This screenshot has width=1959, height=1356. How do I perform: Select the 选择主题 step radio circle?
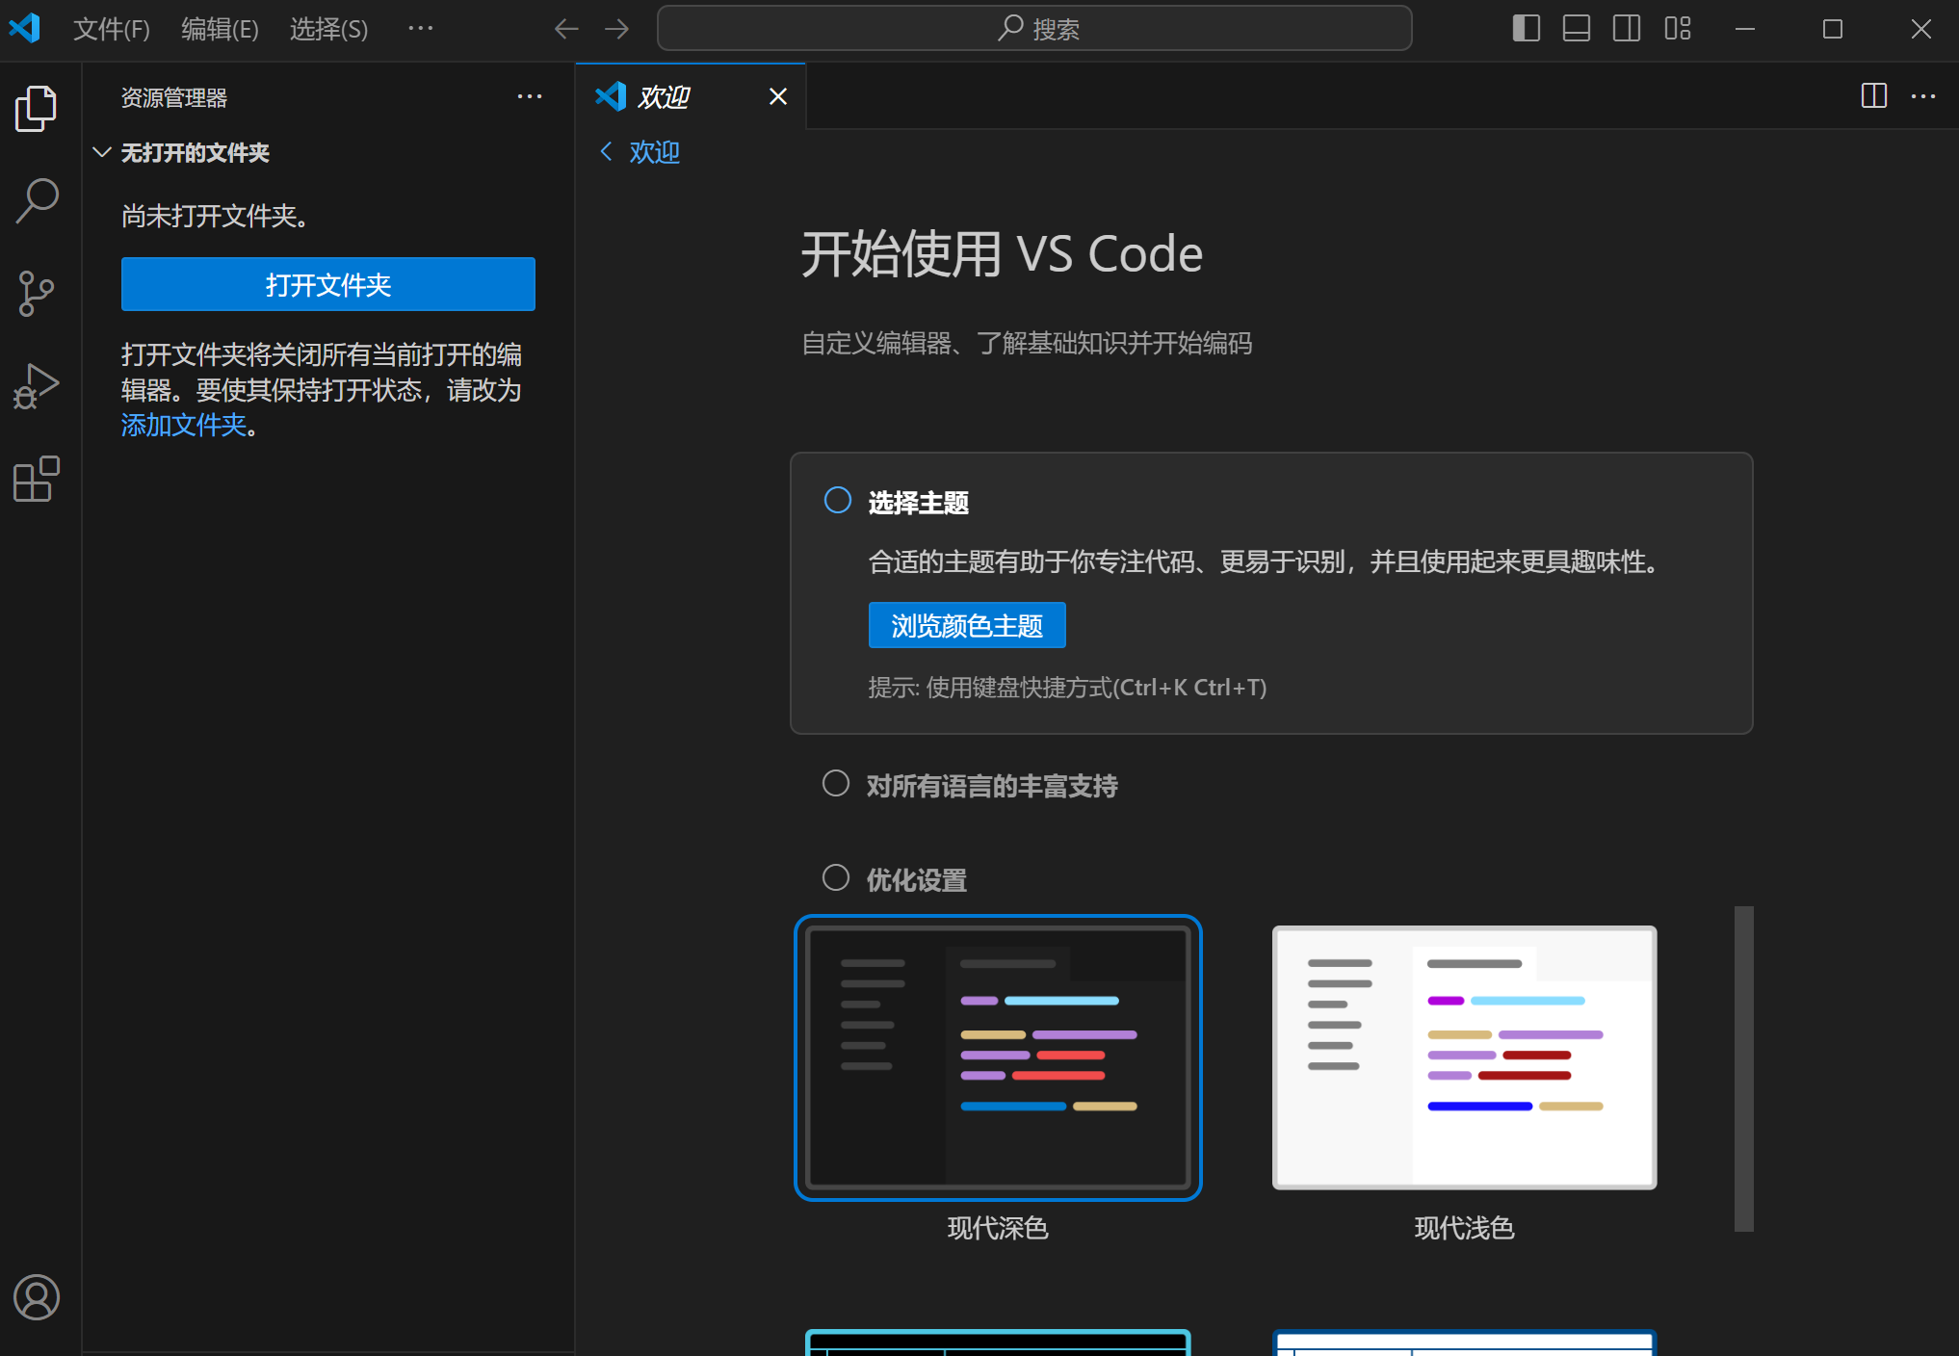[x=837, y=500]
